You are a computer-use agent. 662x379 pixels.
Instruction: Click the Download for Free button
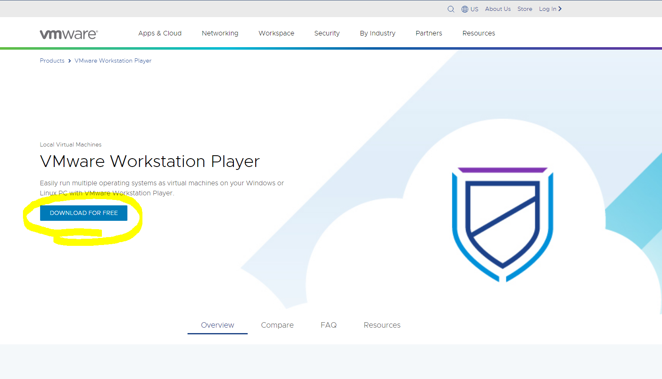(84, 213)
